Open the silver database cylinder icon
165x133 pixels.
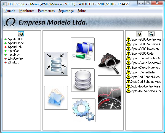(83, 80)
